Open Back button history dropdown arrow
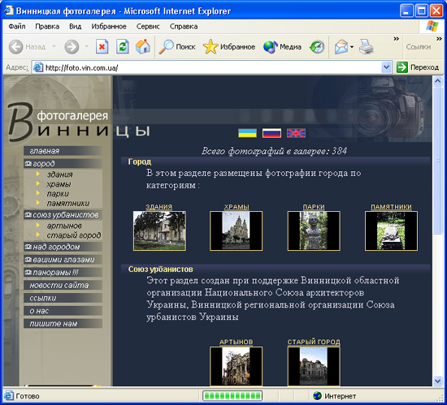The width and height of the screenshot is (447, 405). tap(54, 46)
